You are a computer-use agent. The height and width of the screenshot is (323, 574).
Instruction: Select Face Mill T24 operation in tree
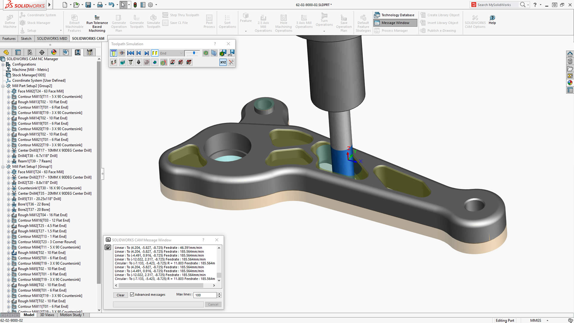[41, 172]
